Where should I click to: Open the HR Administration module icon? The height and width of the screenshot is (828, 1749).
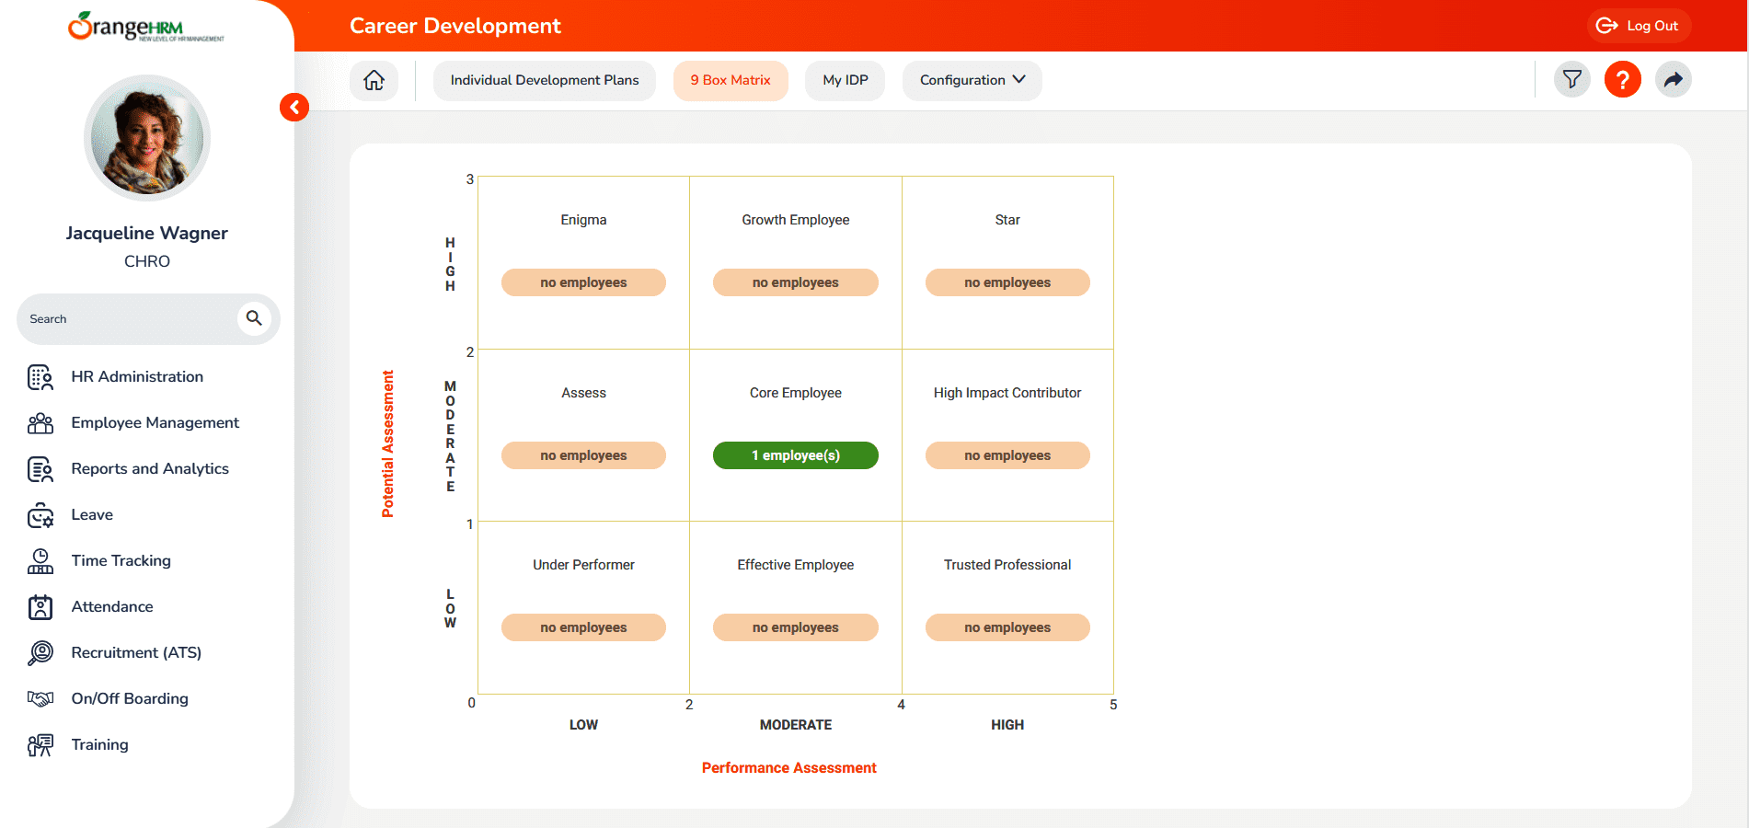tap(40, 376)
